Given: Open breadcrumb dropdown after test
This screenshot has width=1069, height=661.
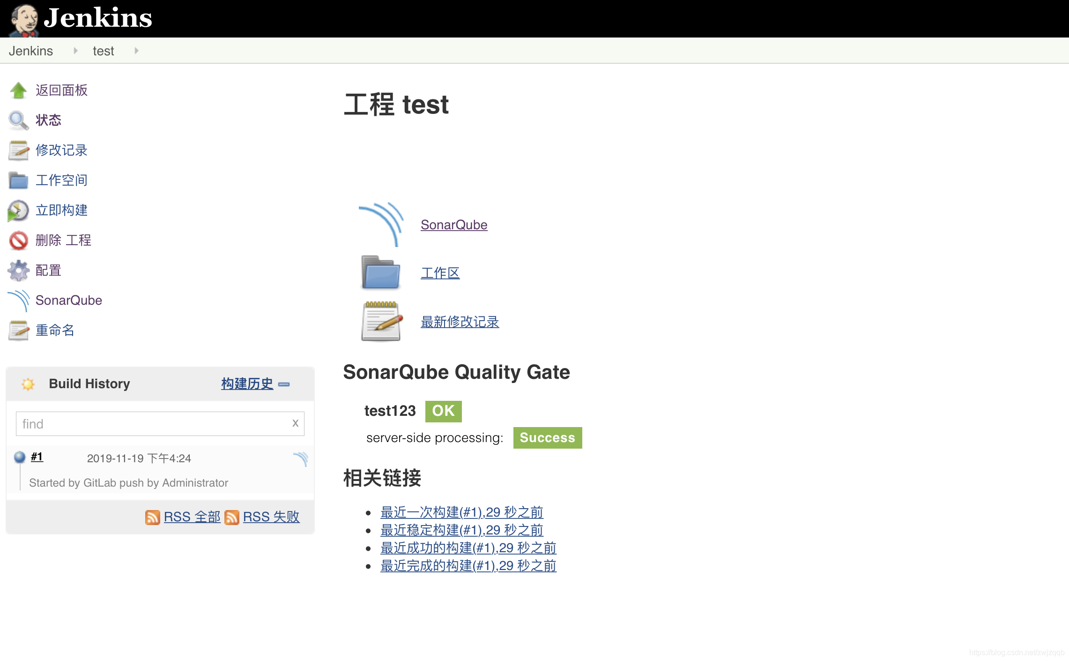Looking at the screenshot, I should 136,51.
